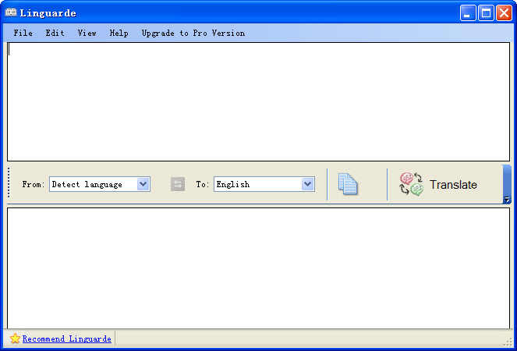
Task: Click the Linguarde title bar app icon
Action: click(11, 12)
